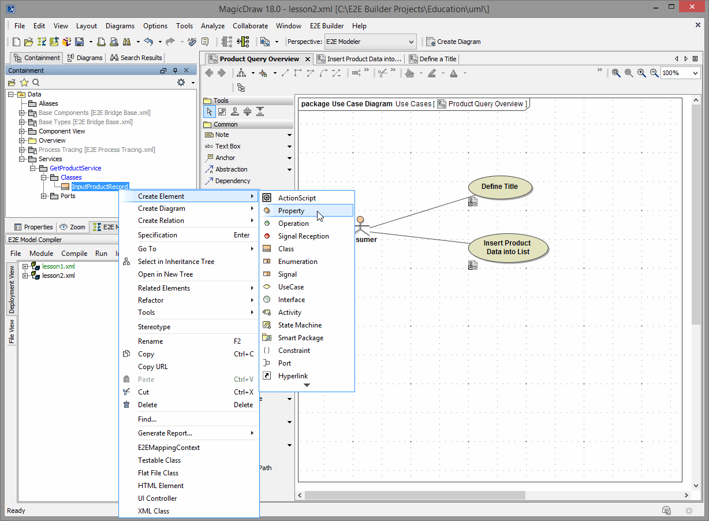The image size is (709, 521).
Task: Switch to the Diagrams tab
Action: [85, 58]
